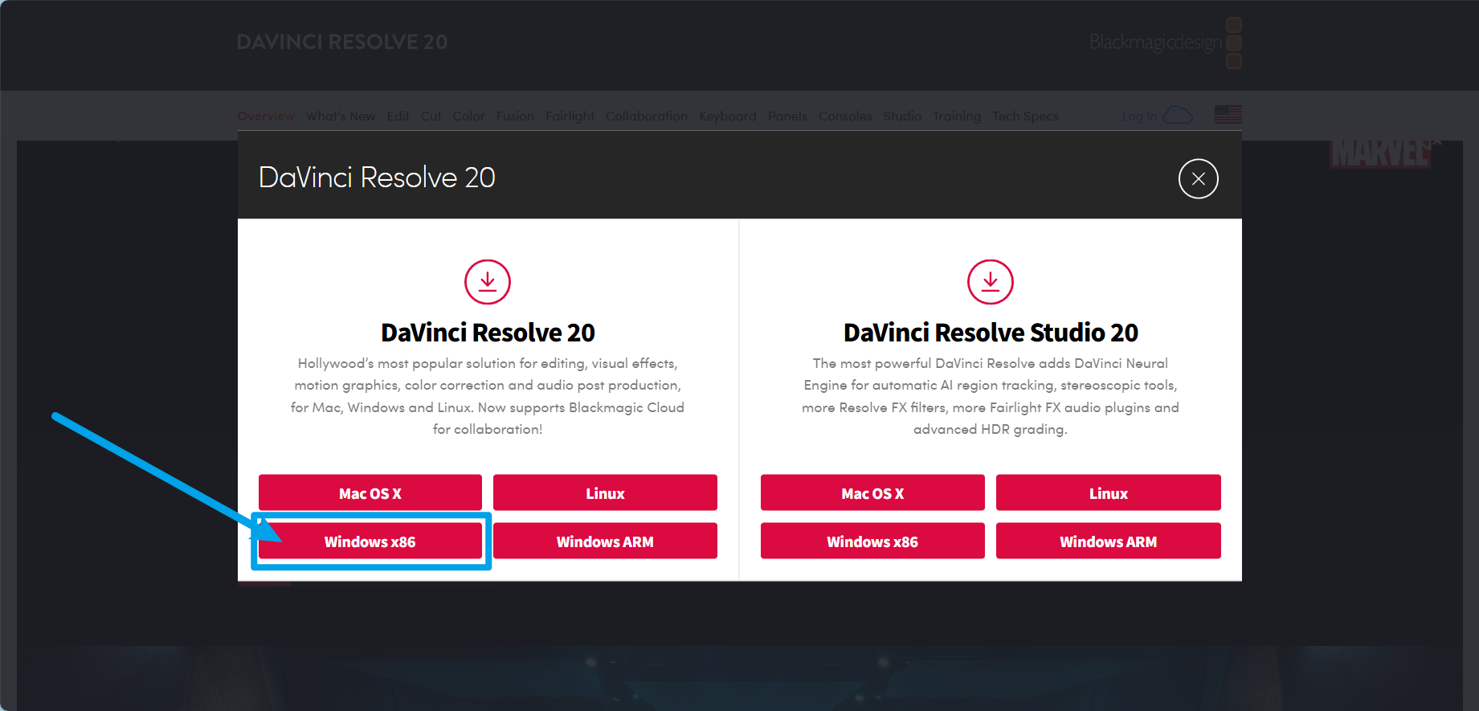The width and height of the screenshot is (1479, 711).
Task: Download Resolve Studio 20 Windows x86
Action: click(x=872, y=541)
